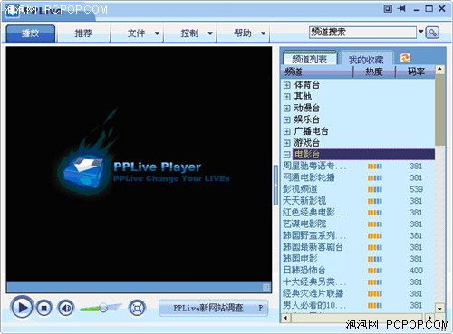Open the 推荐 tab
The height and width of the screenshot is (334, 453).
pos(83,33)
